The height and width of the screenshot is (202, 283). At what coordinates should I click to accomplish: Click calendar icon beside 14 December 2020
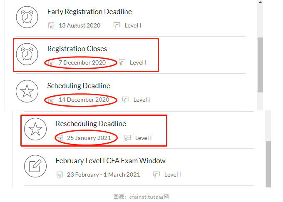pos(51,100)
